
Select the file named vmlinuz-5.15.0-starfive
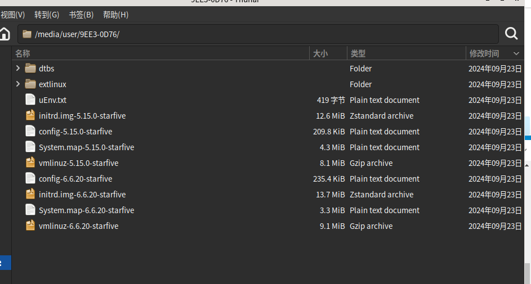79,163
